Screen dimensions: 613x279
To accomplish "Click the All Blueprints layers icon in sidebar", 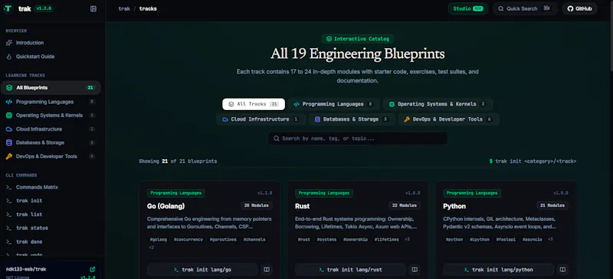I will [x=9, y=88].
